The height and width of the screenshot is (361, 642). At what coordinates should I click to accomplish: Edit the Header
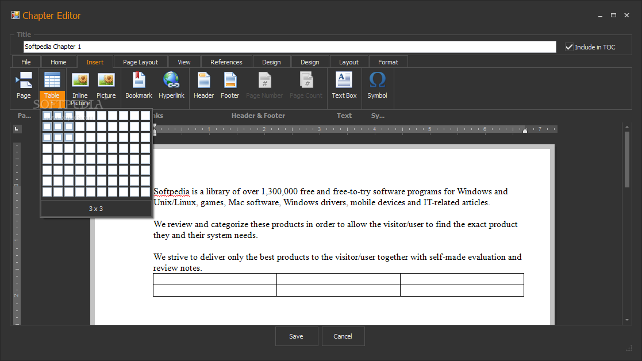click(x=203, y=85)
